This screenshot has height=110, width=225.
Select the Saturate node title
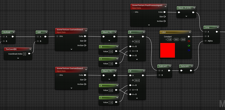point(185,66)
